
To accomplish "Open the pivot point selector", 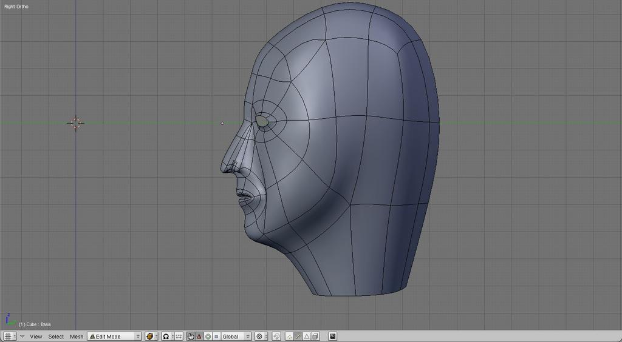I will [x=167, y=337].
